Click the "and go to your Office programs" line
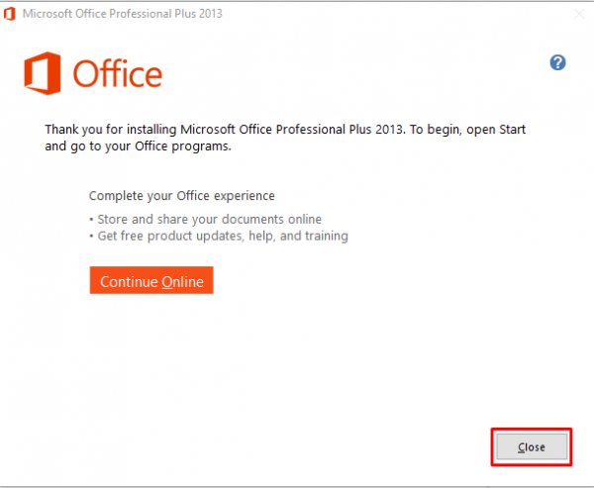Image resolution: width=594 pixels, height=488 pixels. point(138,146)
